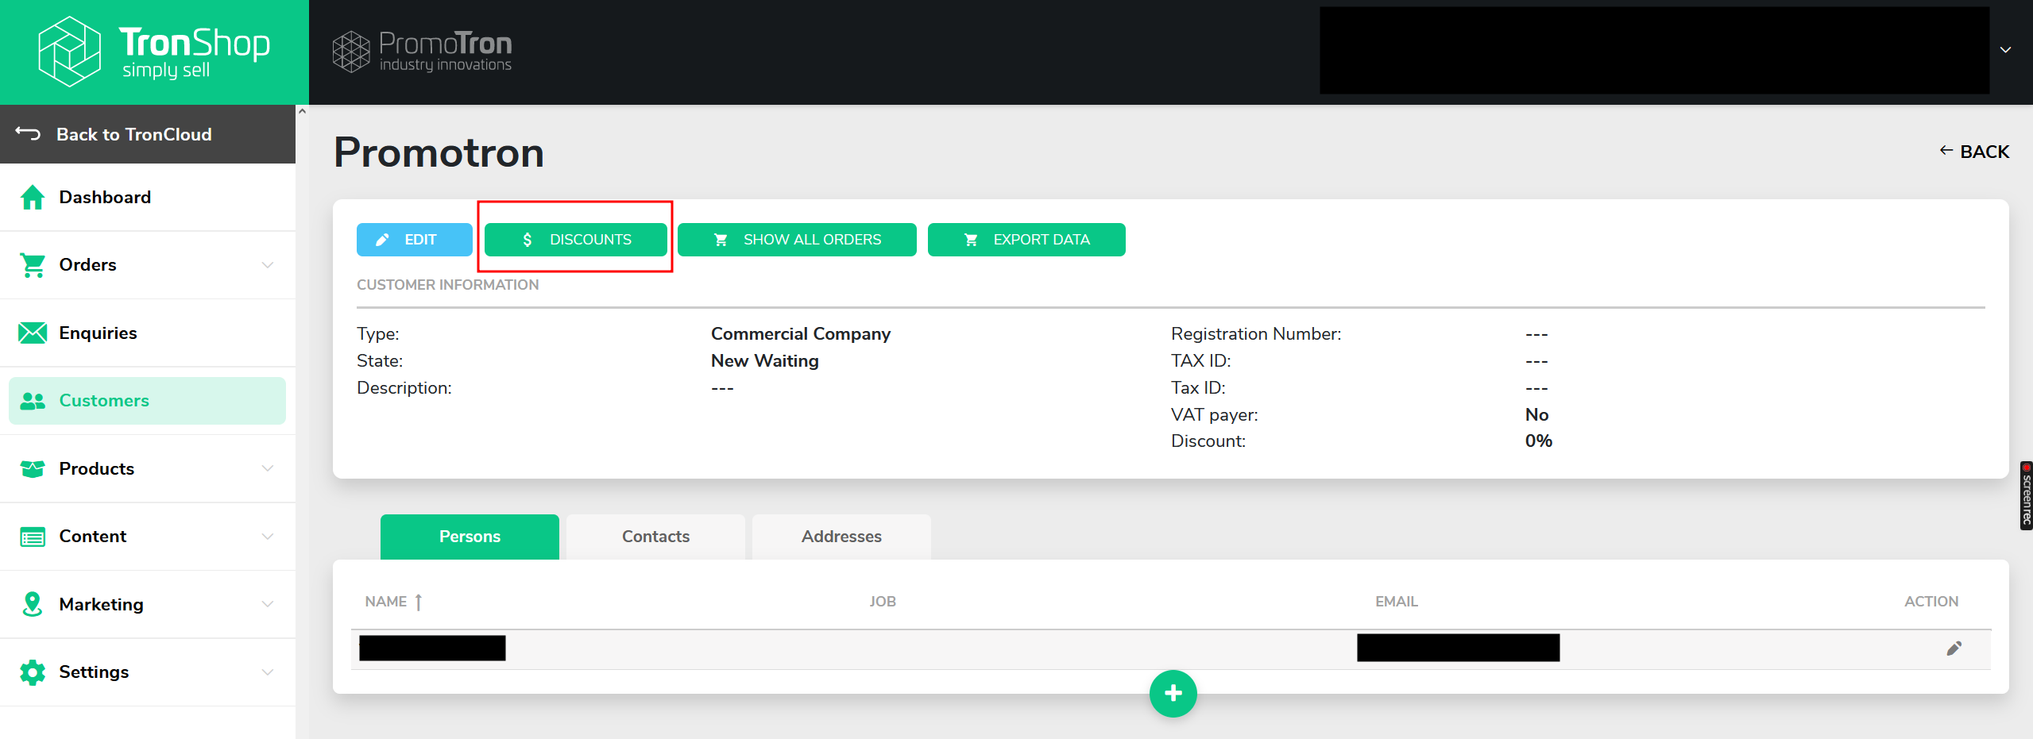The height and width of the screenshot is (739, 2033).
Task: Click the DISCOUNTS button
Action: pos(575,239)
